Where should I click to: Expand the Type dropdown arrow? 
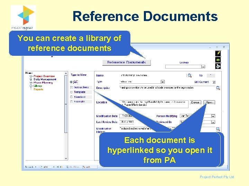[163, 82]
